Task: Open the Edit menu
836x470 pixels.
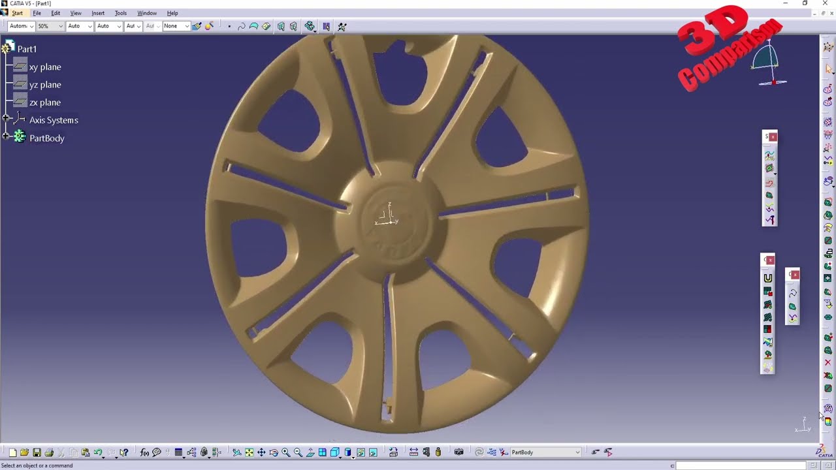Action: point(56,13)
